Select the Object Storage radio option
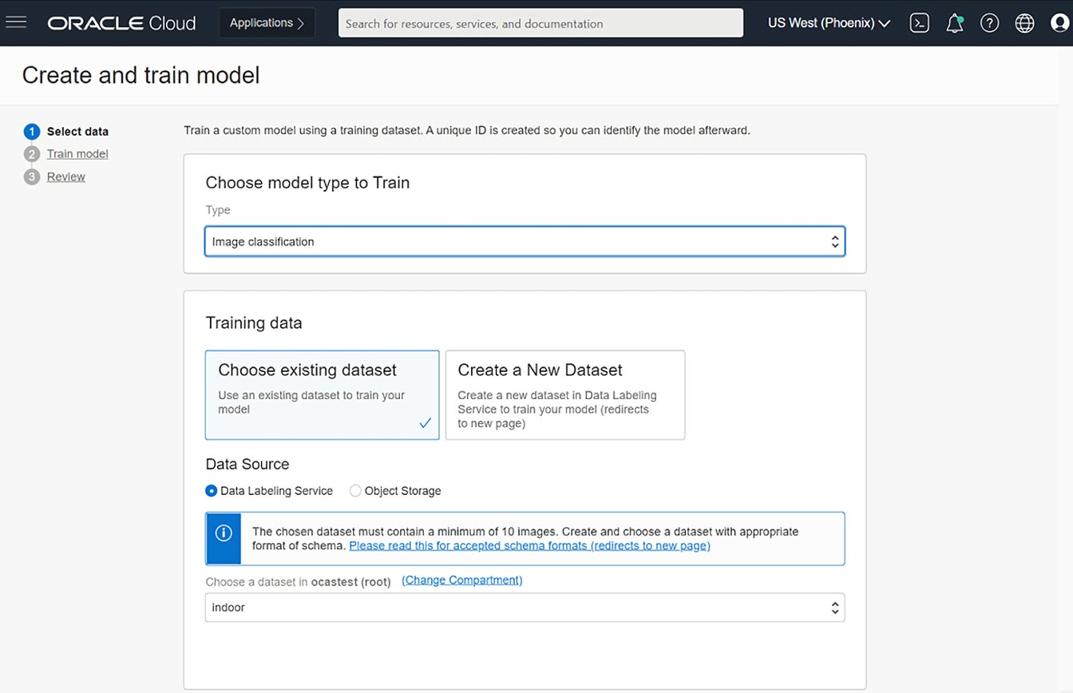Viewport: 1073px width, 693px height. pos(356,491)
